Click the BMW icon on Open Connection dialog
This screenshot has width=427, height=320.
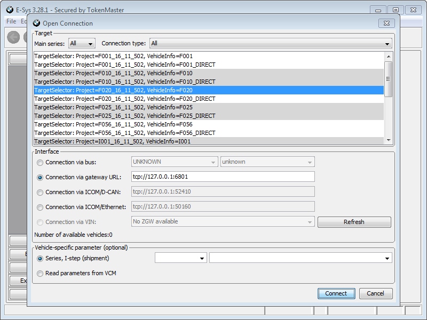tap(36, 23)
